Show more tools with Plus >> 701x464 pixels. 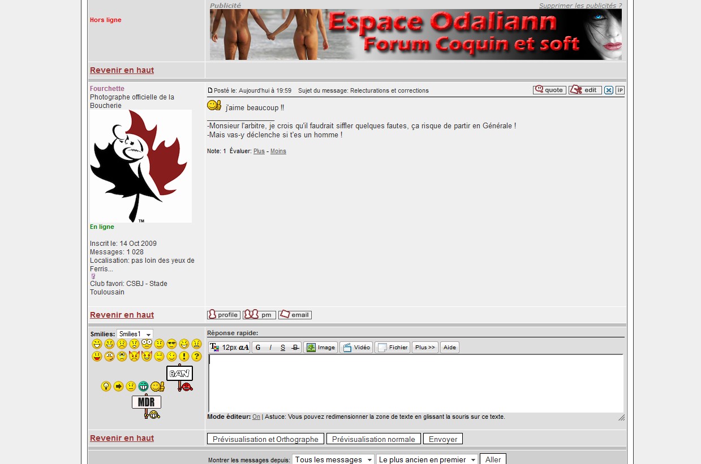click(425, 348)
